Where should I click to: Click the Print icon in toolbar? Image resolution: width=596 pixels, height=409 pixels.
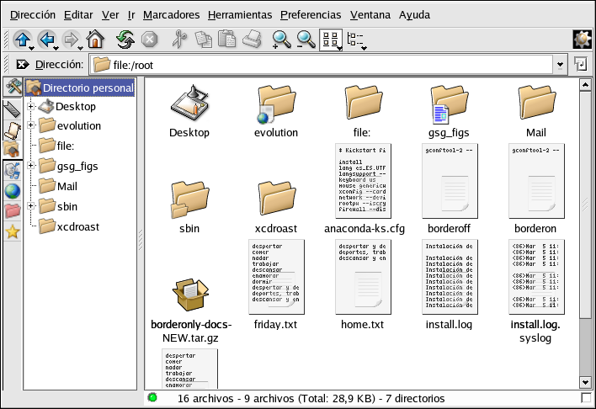(x=252, y=39)
